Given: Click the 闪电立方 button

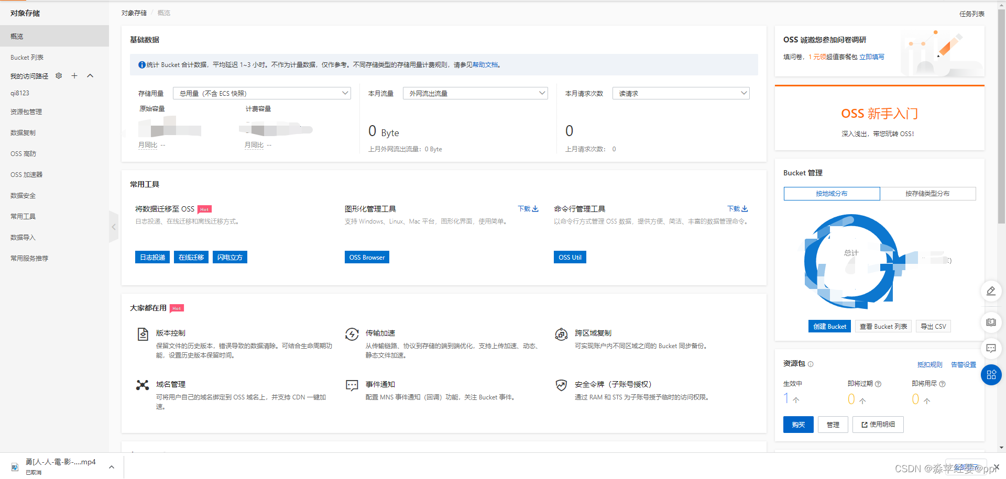Looking at the screenshot, I should (230, 257).
